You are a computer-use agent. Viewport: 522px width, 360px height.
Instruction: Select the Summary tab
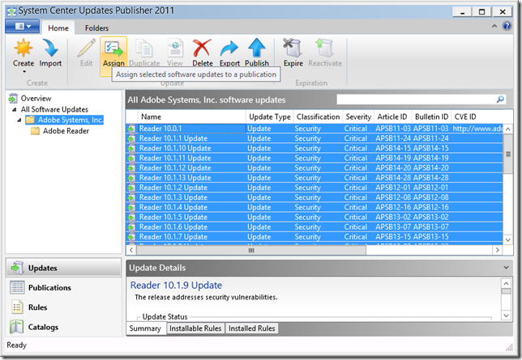pyautogui.click(x=145, y=328)
